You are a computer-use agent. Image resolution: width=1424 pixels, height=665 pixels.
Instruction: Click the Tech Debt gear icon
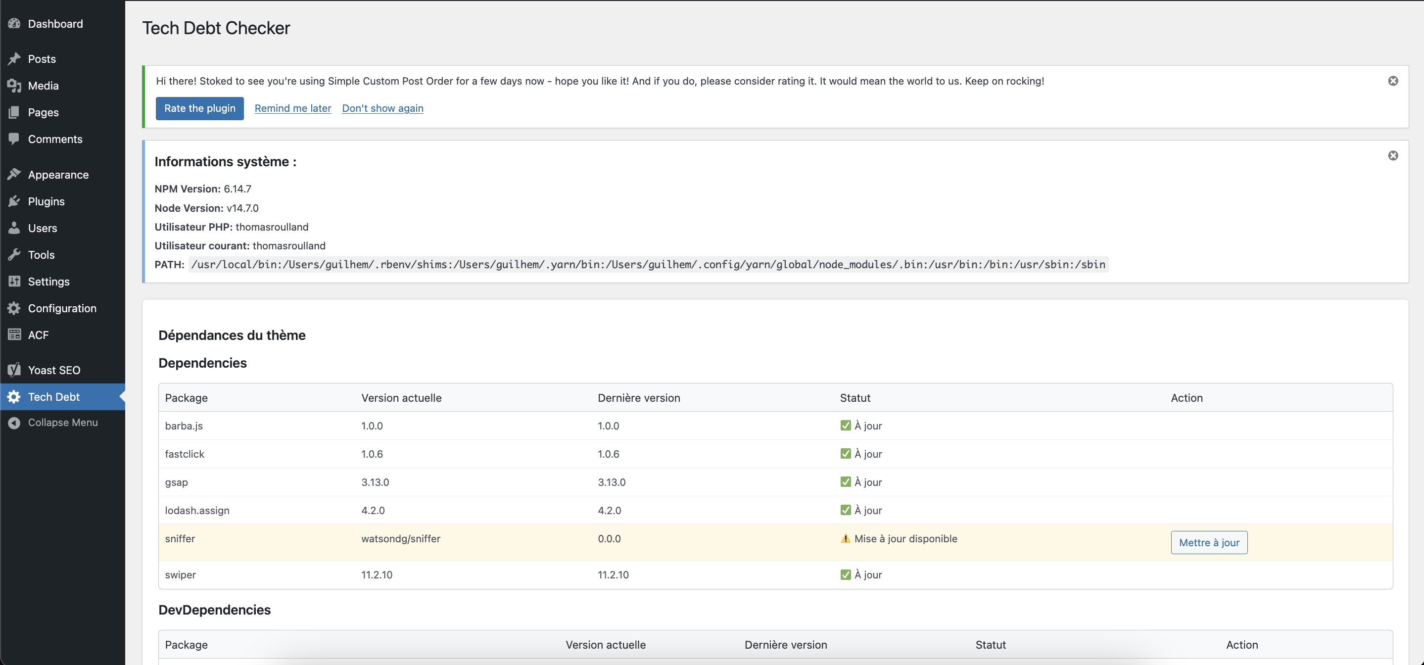point(14,397)
